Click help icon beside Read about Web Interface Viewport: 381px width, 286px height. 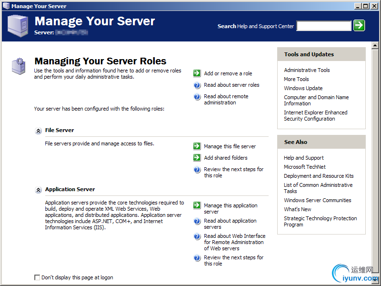[197, 236]
